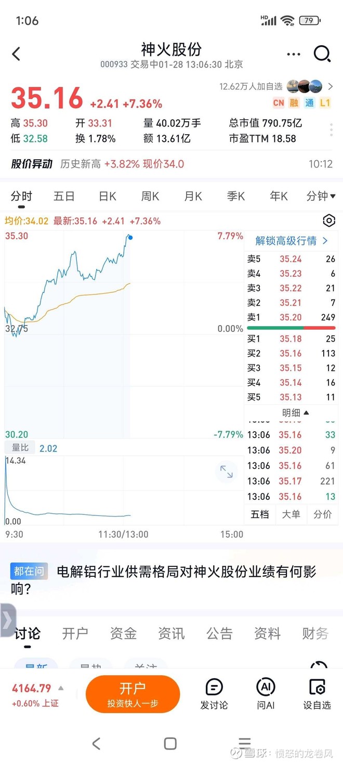The width and height of the screenshot is (343, 764).
Task: Open the search magnifier icon
Action: tap(323, 54)
